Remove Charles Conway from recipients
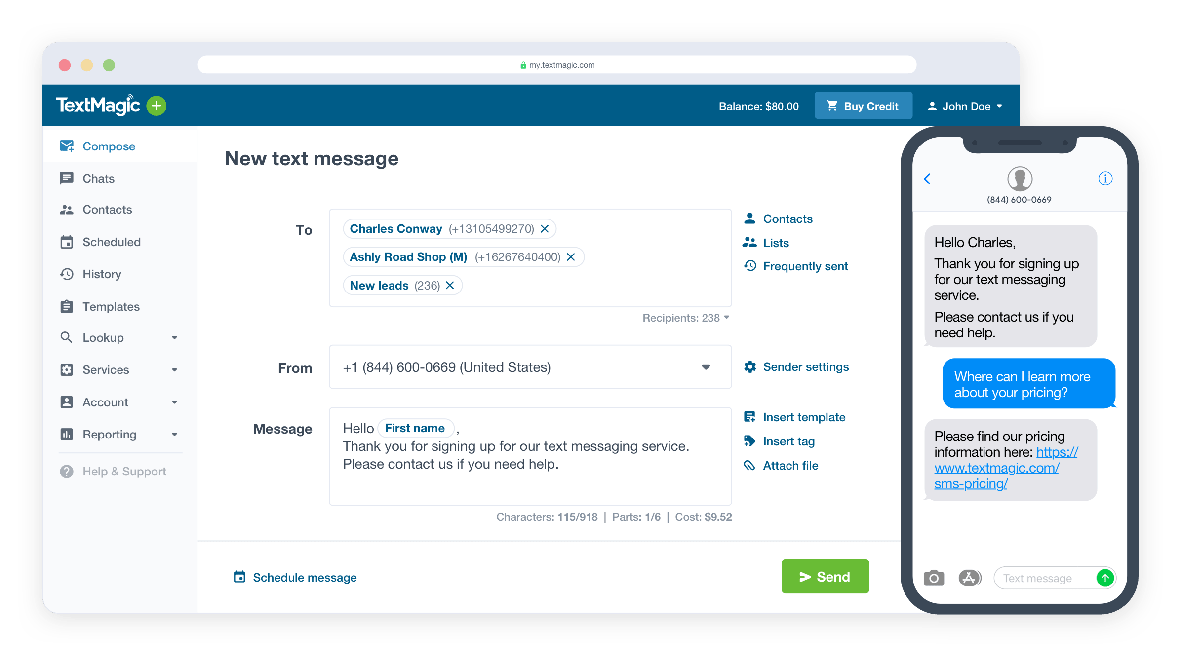Viewport: 1181px width, 657px height. click(547, 228)
